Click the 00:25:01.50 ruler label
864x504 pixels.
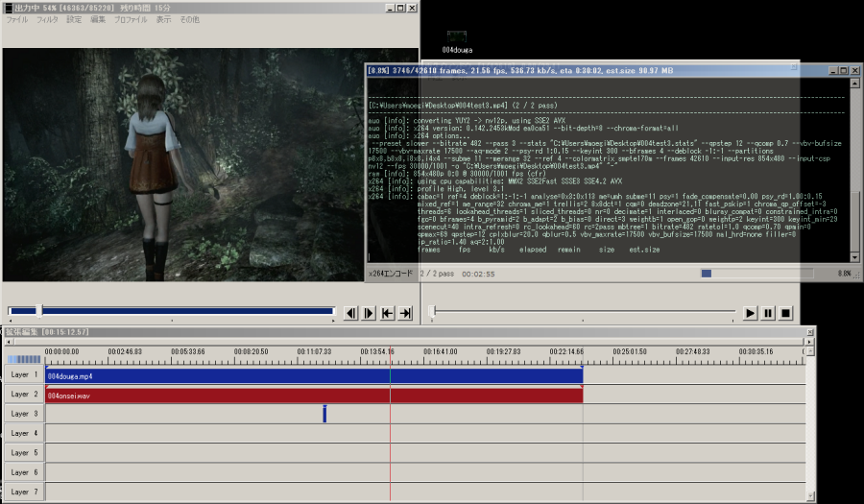pos(630,351)
